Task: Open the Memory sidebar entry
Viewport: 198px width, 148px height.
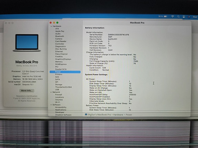Action: click(59, 61)
